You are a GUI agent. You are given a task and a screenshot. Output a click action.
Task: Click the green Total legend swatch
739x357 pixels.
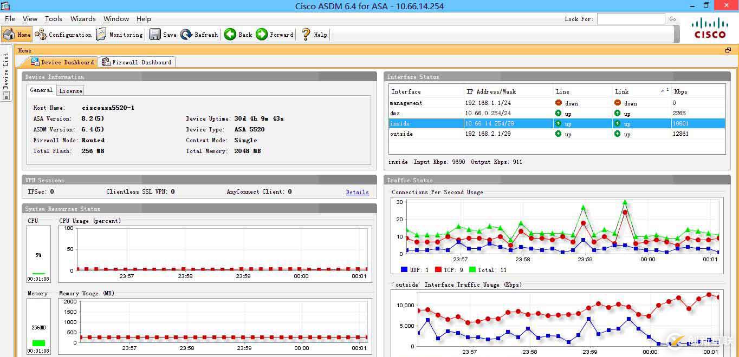(x=472, y=269)
